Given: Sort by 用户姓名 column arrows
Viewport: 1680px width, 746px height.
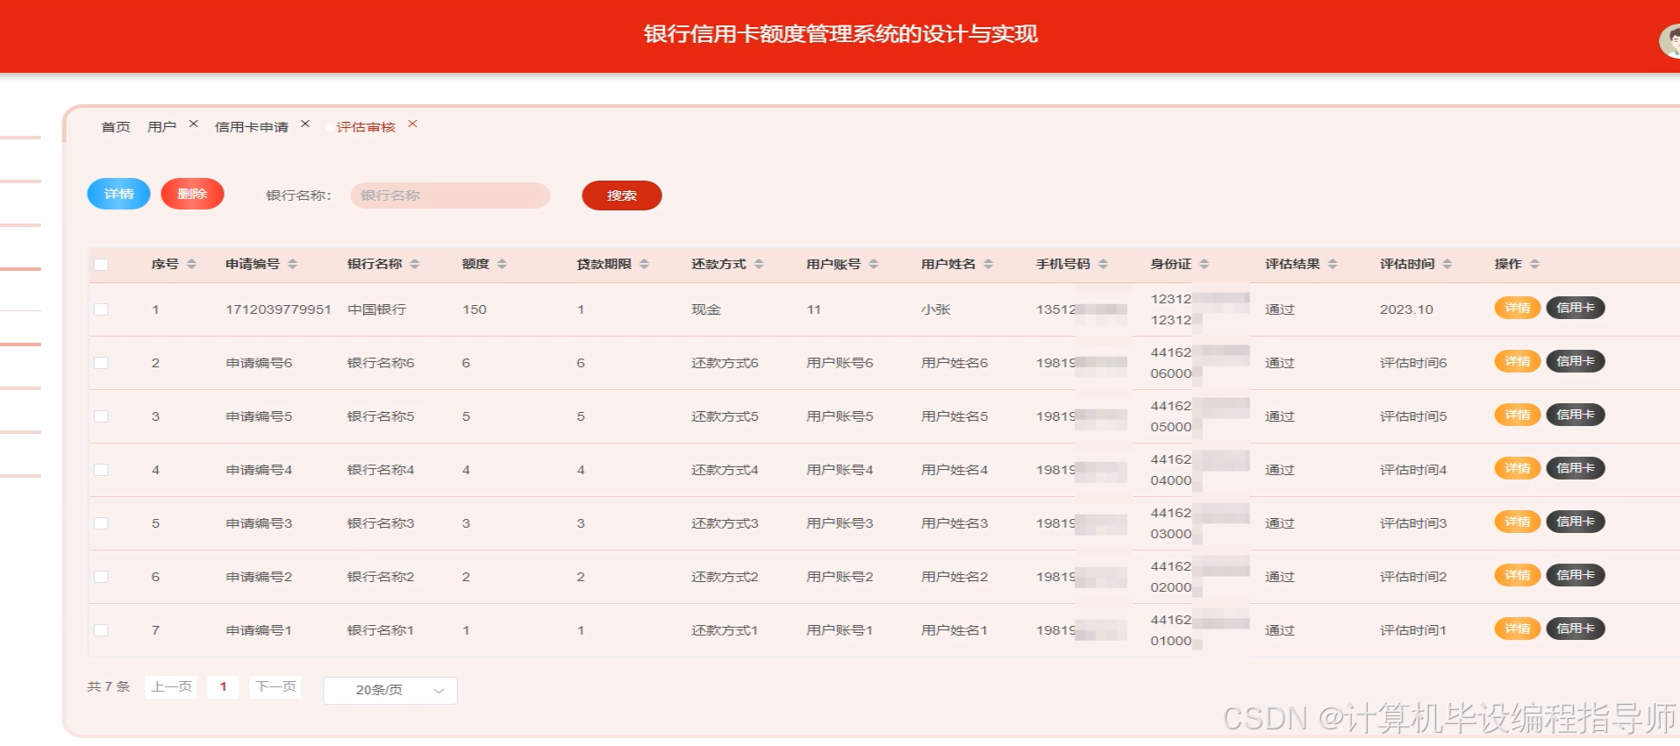Looking at the screenshot, I should (989, 264).
